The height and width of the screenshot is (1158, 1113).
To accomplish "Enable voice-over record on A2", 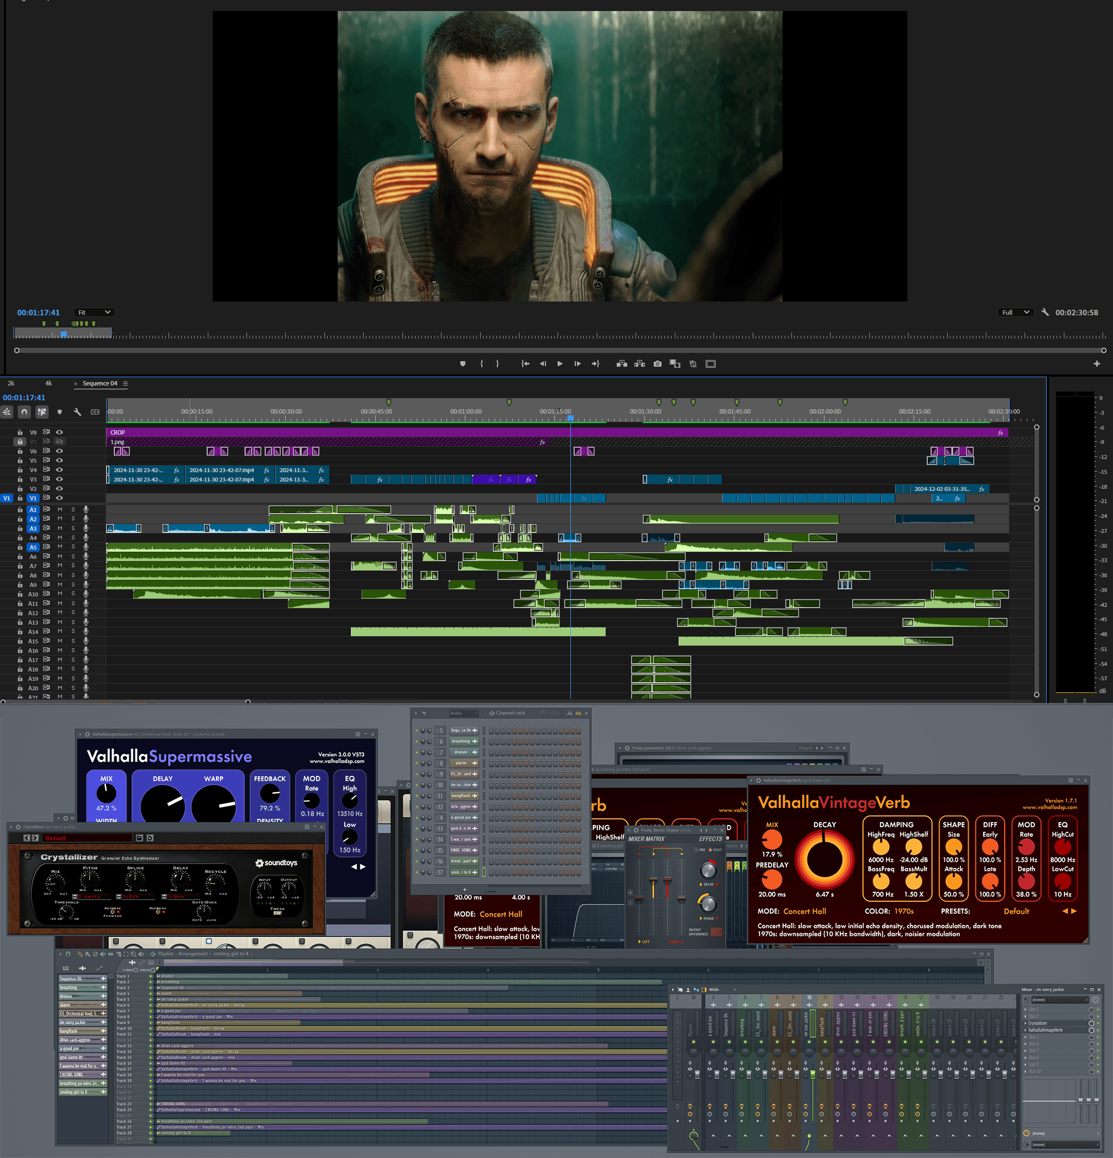I will coord(86,519).
